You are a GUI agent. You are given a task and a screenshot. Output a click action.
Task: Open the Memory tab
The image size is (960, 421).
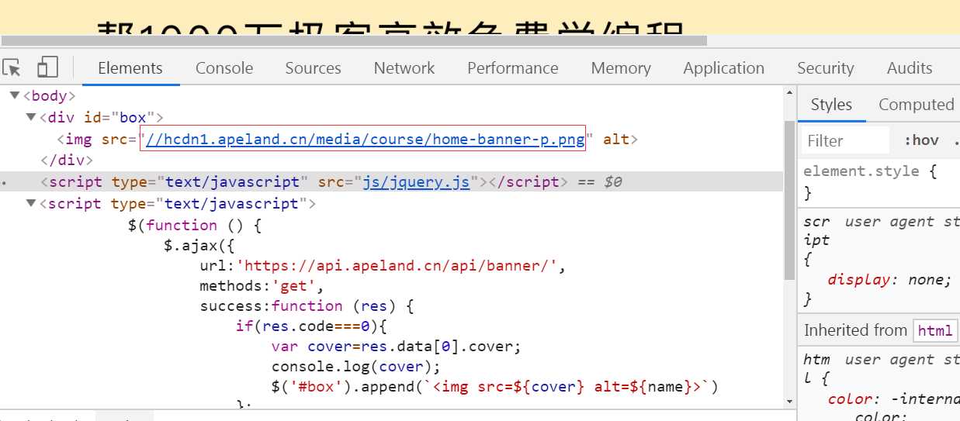click(621, 68)
